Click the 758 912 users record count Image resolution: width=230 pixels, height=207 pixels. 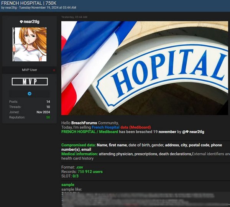tap(90, 172)
